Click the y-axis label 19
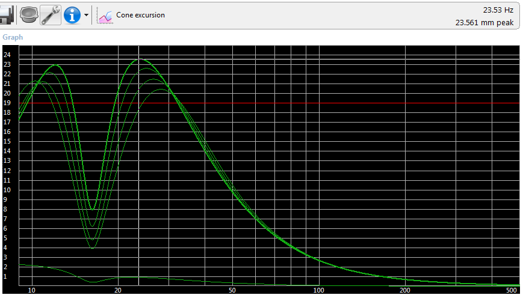This screenshot has width=523, height=298. tap(7, 103)
